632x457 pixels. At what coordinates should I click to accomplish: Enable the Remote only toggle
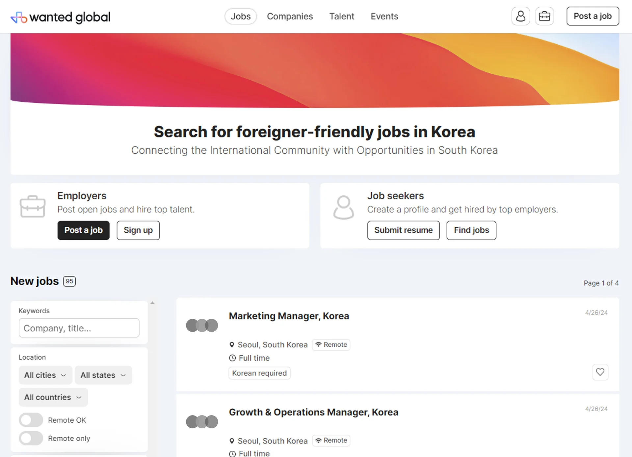31,438
